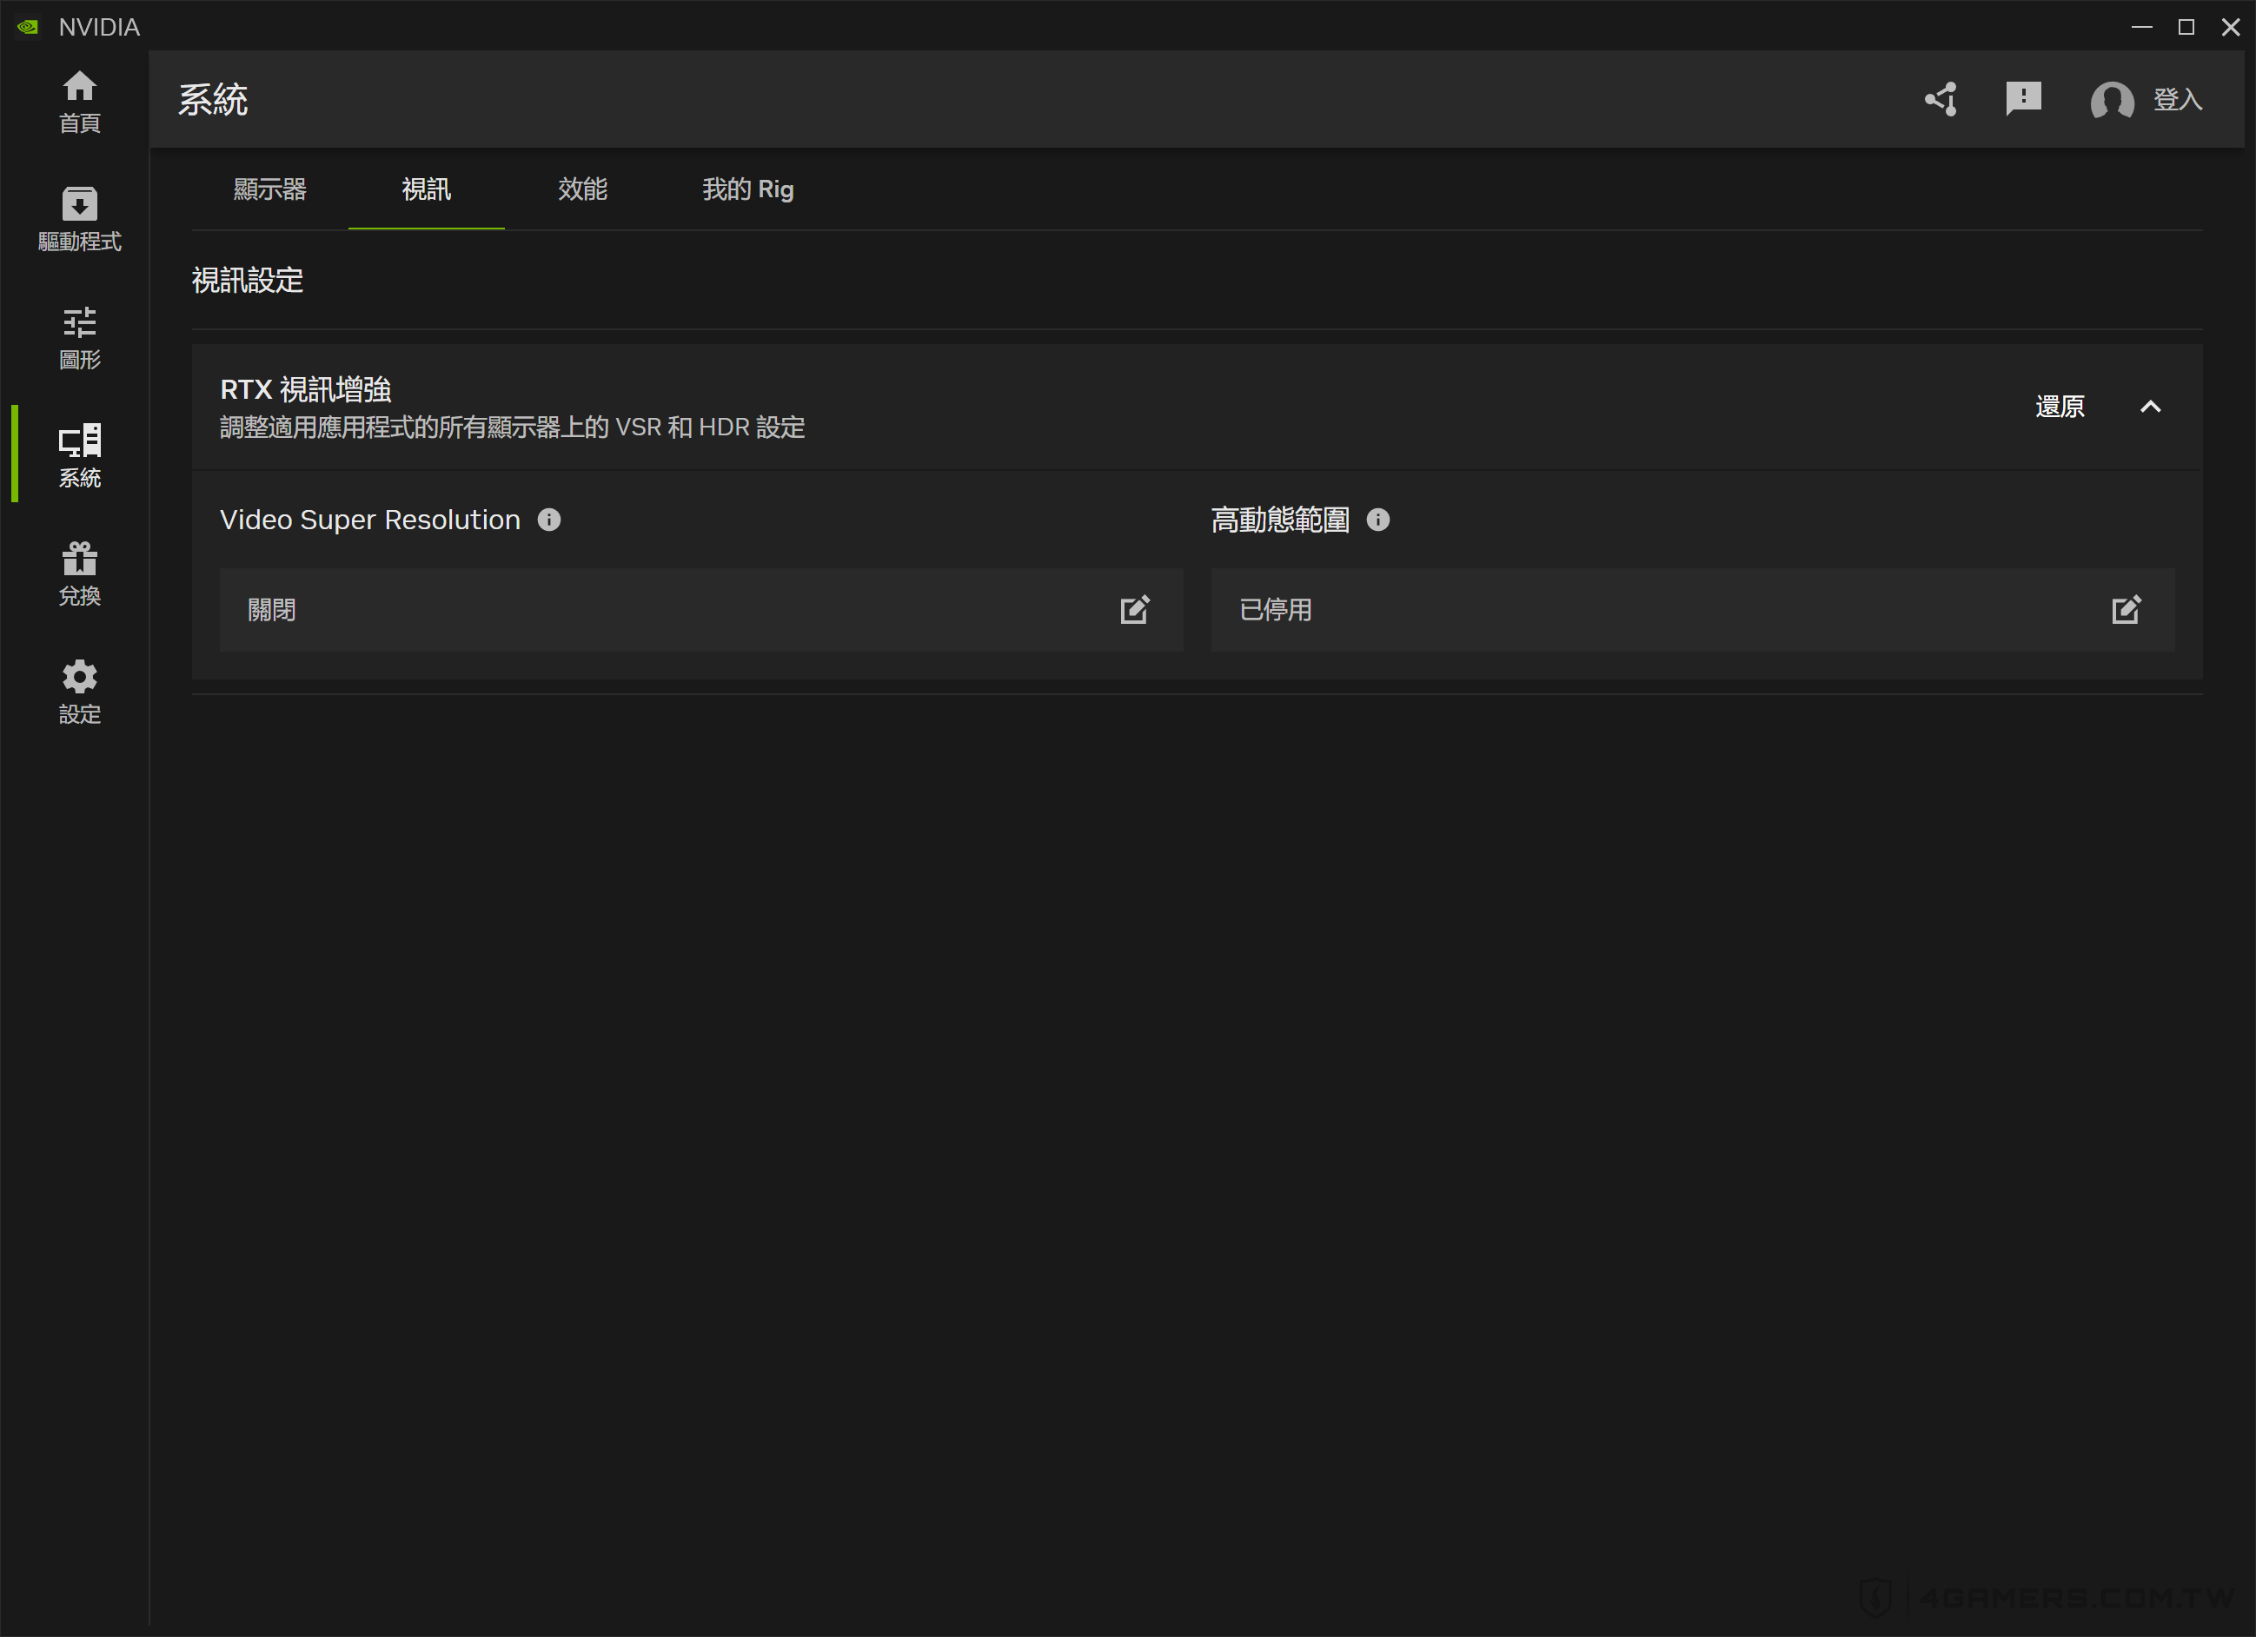Click the 高動態範圍 label
This screenshot has width=2256, height=1637.
tap(1280, 519)
